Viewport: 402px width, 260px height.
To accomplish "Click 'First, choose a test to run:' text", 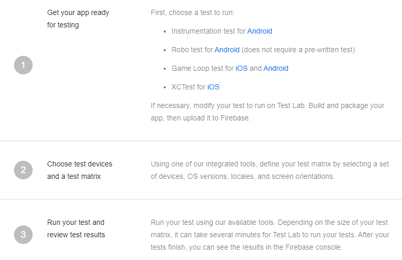I will tap(199, 12).
